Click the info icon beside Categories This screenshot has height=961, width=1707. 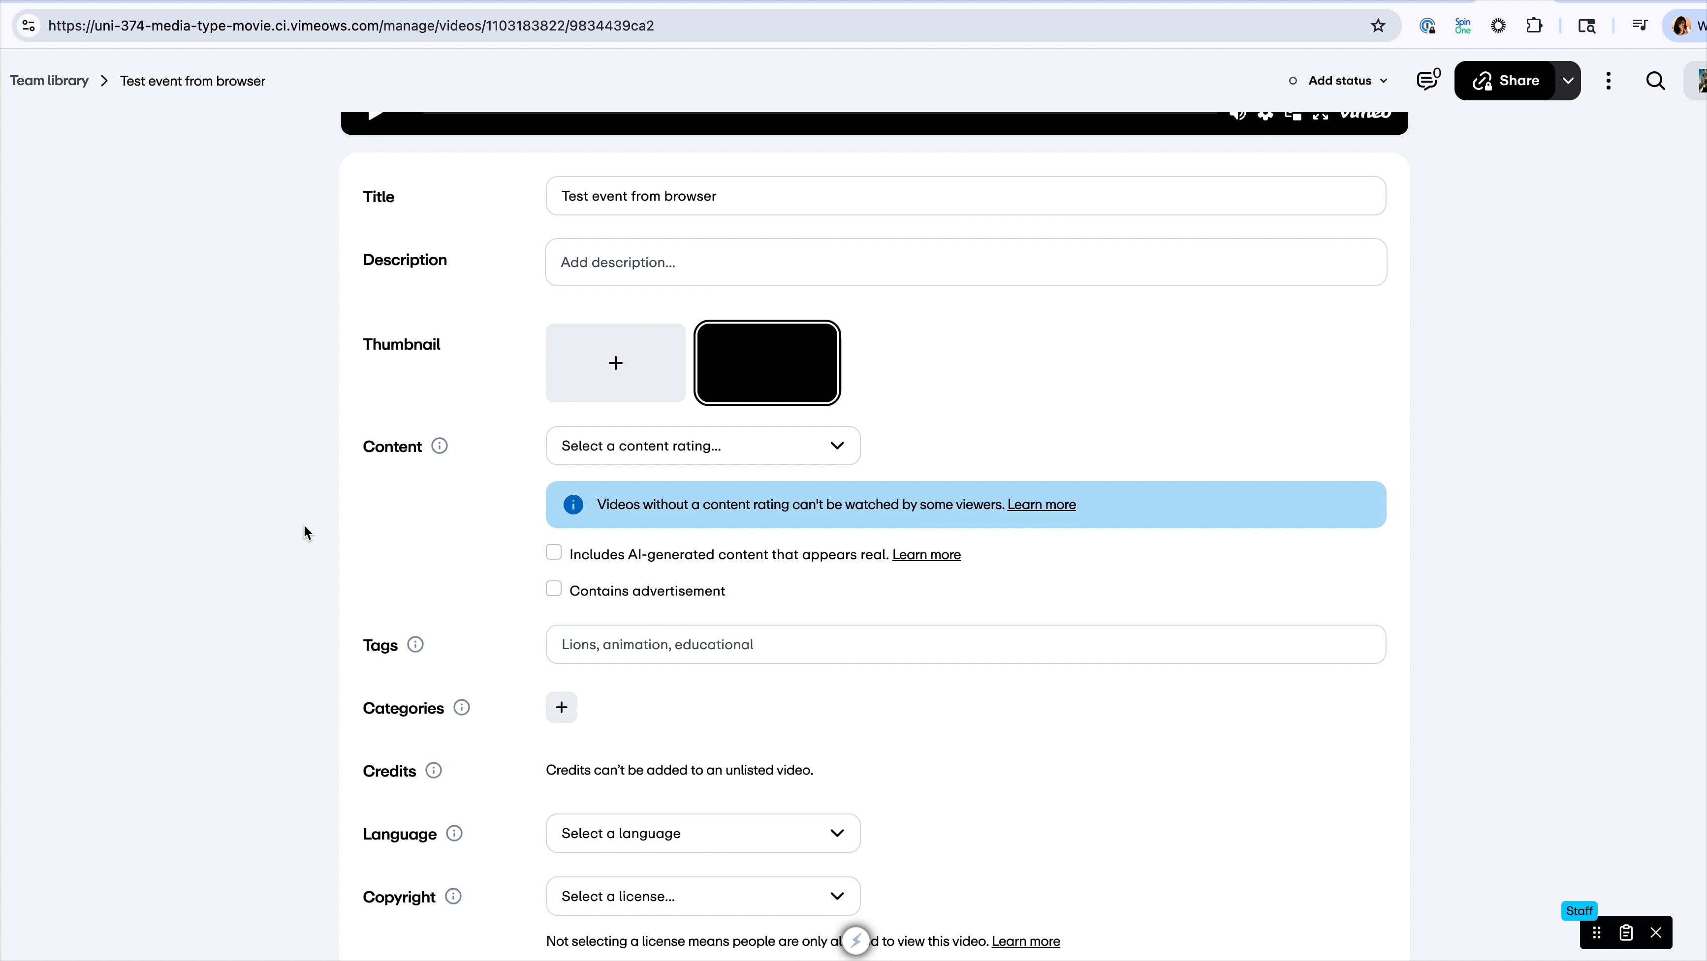click(462, 707)
